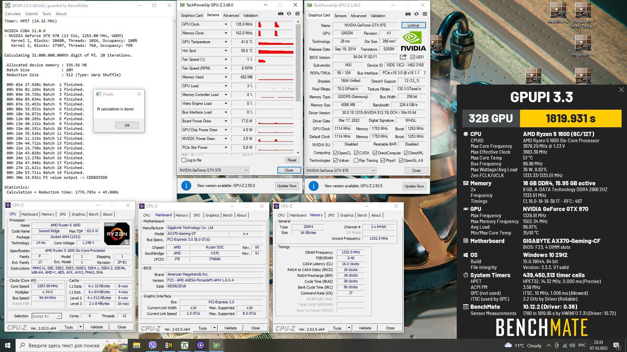This screenshot has height=352, width=627.
Task: Click the refresh icon in GPU-Z Sensors window
Action: coord(289,14)
